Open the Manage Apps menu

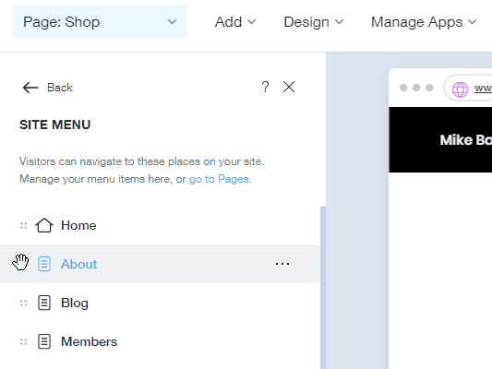point(424,22)
